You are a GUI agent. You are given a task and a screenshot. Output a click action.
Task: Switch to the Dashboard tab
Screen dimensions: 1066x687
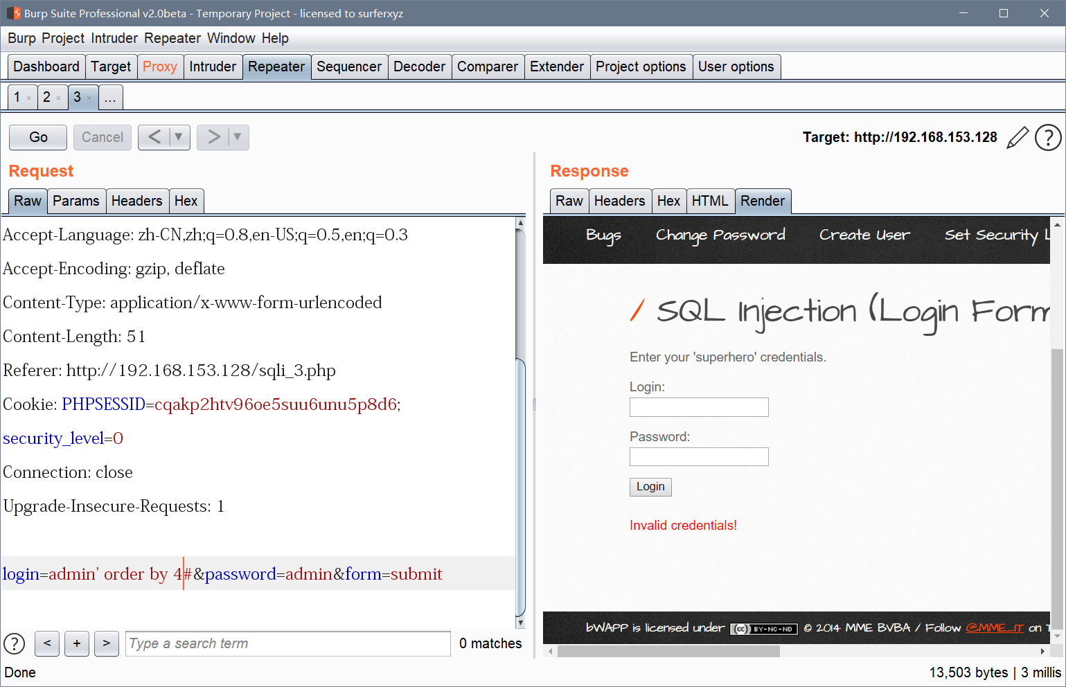[x=46, y=66]
